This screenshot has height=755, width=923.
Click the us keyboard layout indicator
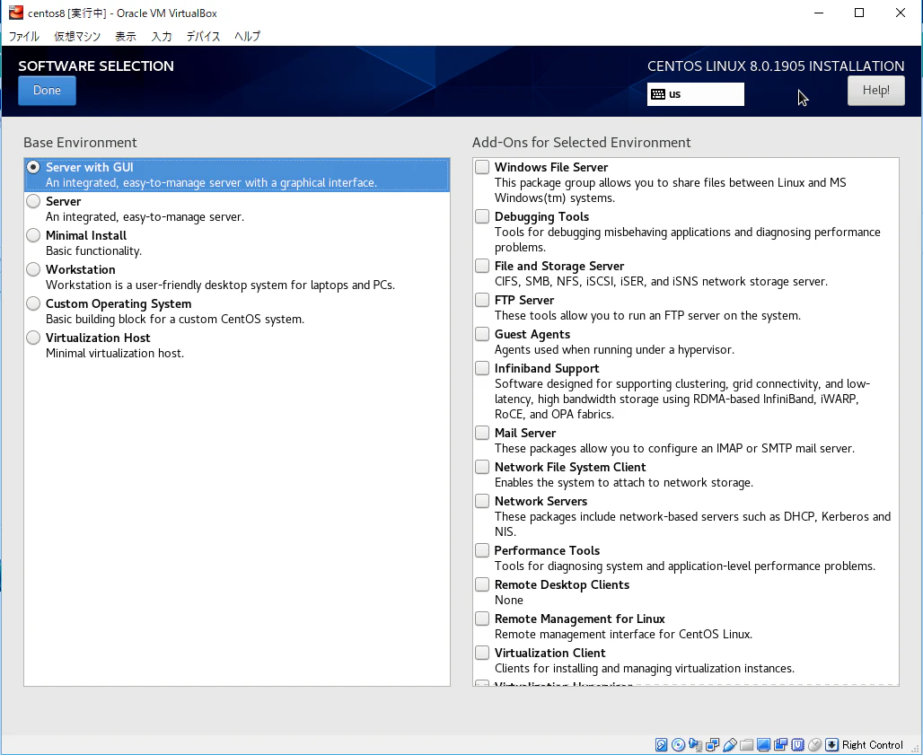[x=695, y=94]
